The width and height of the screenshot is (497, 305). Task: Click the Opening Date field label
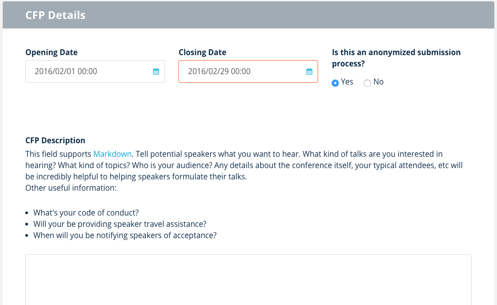pos(52,52)
